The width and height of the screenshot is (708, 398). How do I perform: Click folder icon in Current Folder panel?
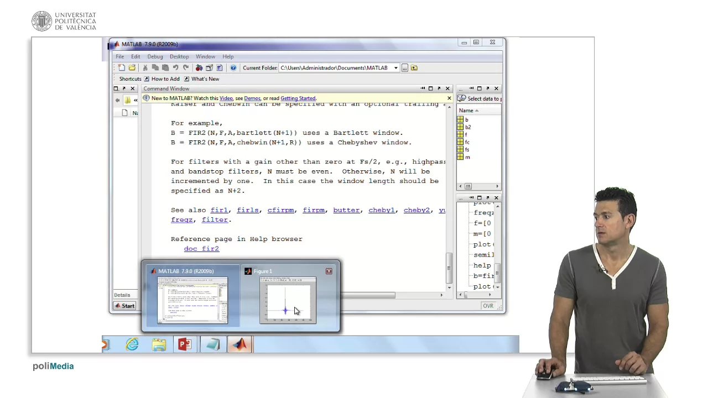128,100
